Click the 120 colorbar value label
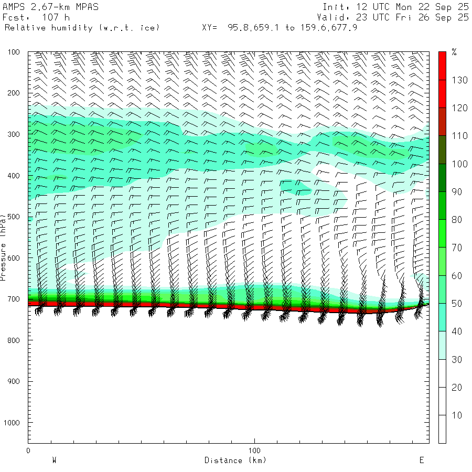Screen dimensions: 472x472 pos(459,108)
